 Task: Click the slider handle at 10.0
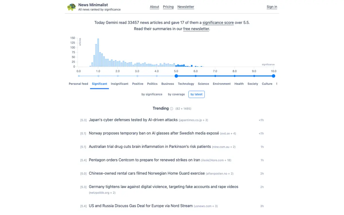273,76
